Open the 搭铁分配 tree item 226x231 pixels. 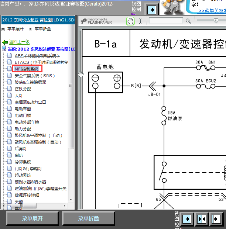[x=23, y=89]
